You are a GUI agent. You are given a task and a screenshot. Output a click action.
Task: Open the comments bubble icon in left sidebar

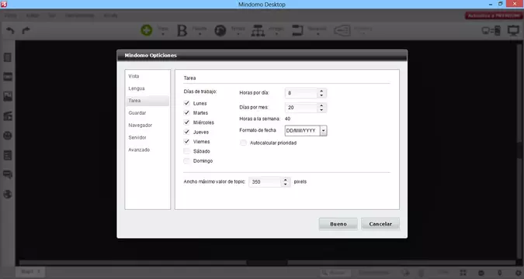[x=8, y=174]
